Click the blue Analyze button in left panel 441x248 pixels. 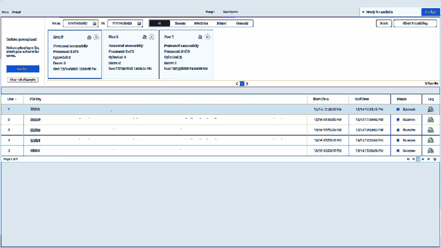(23, 69)
